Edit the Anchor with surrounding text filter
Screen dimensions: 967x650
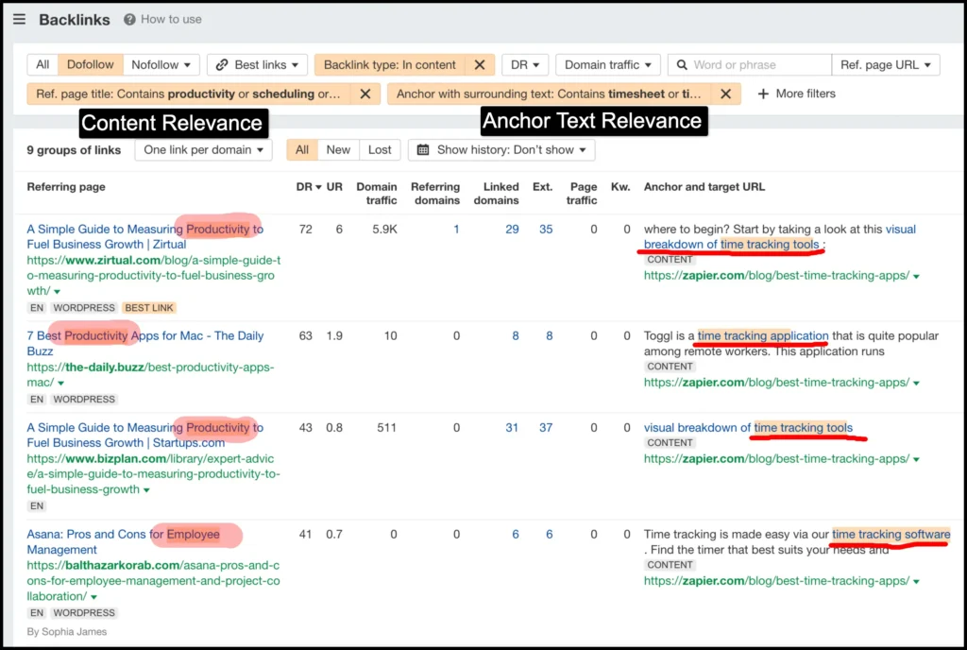click(x=549, y=94)
